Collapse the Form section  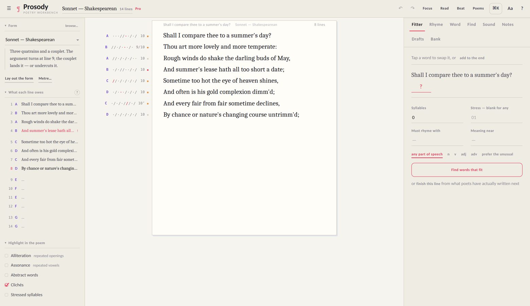11,26
